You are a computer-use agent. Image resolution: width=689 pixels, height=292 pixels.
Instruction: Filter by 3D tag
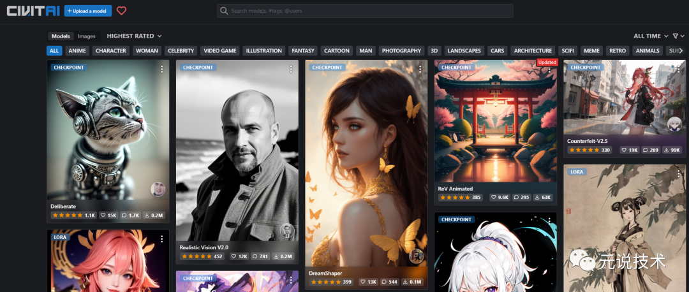tap(434, 51)
